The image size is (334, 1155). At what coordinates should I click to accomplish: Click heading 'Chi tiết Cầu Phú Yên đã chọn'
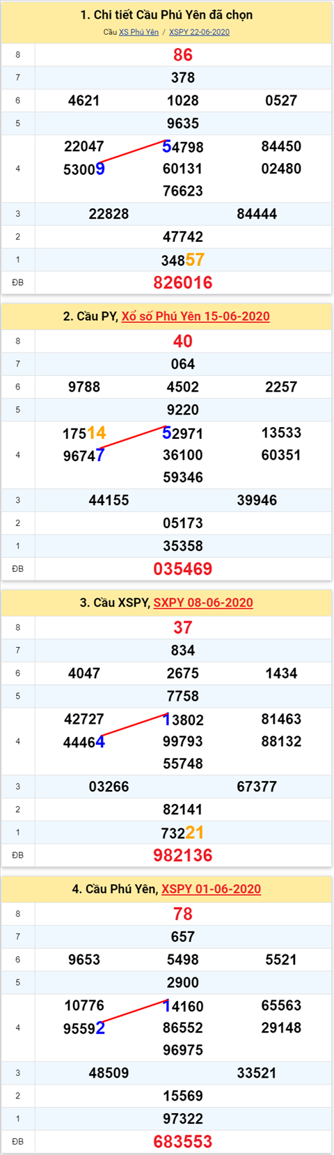click(x=166, y=15)
